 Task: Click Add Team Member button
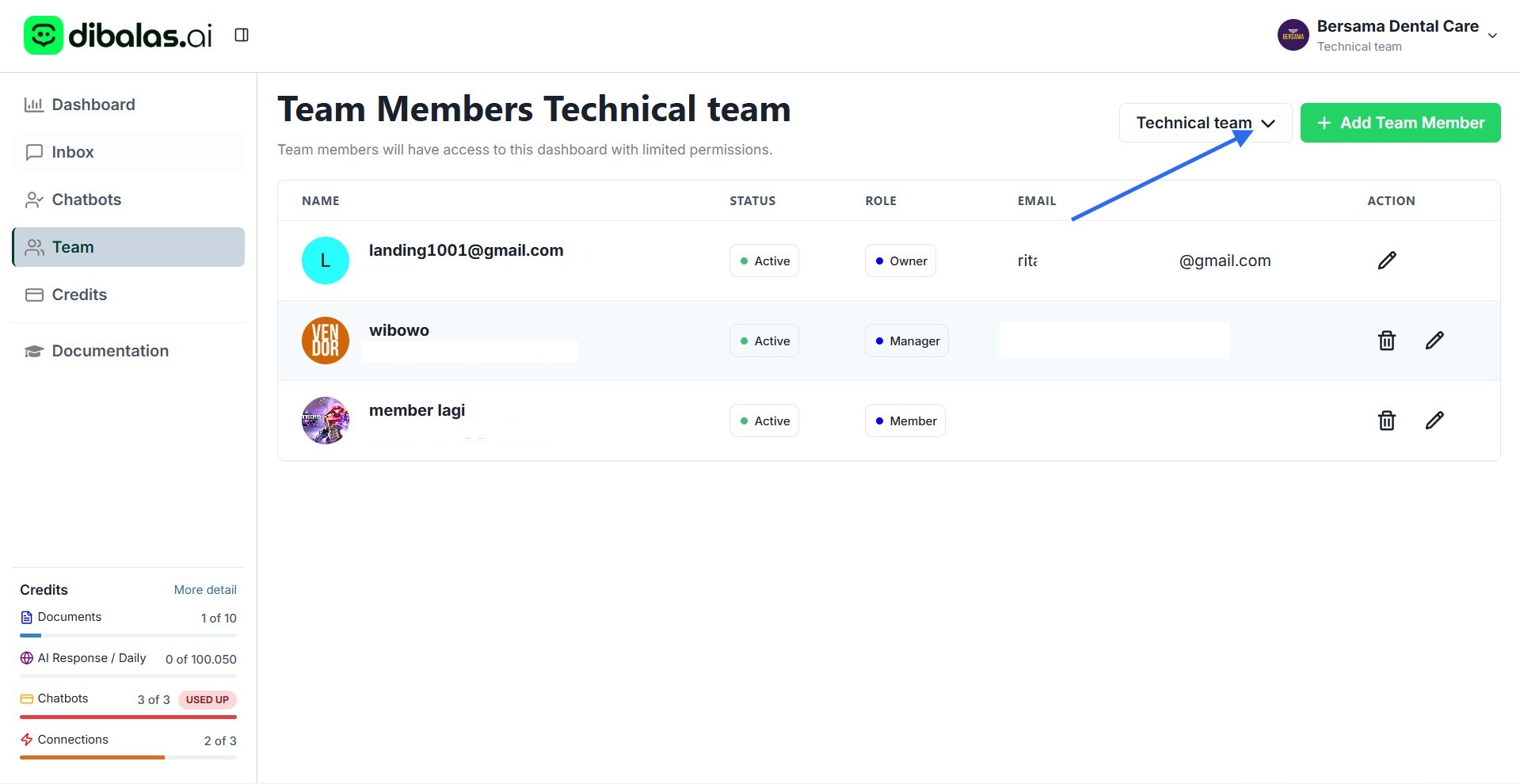(1400, 123)
